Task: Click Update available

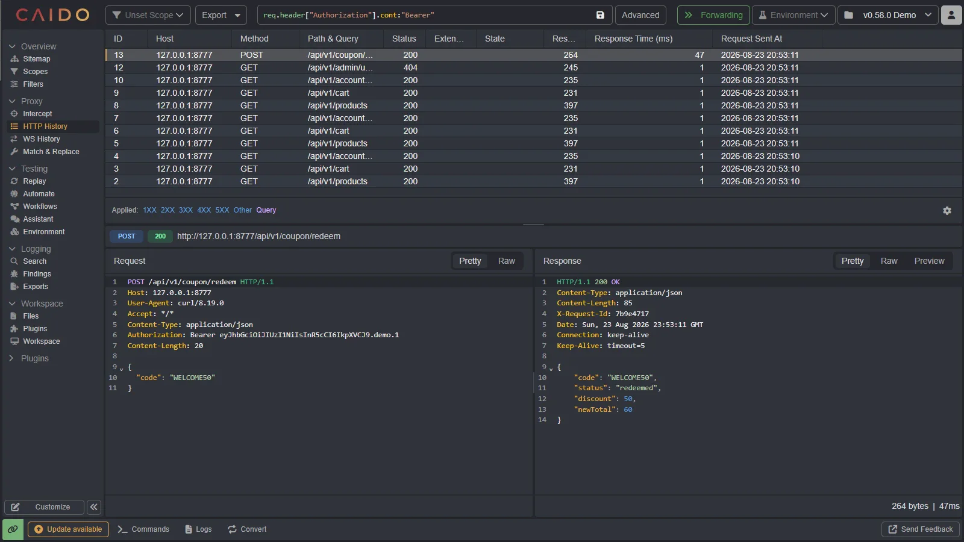Action: pyautogui.click(x=68, y=529)
